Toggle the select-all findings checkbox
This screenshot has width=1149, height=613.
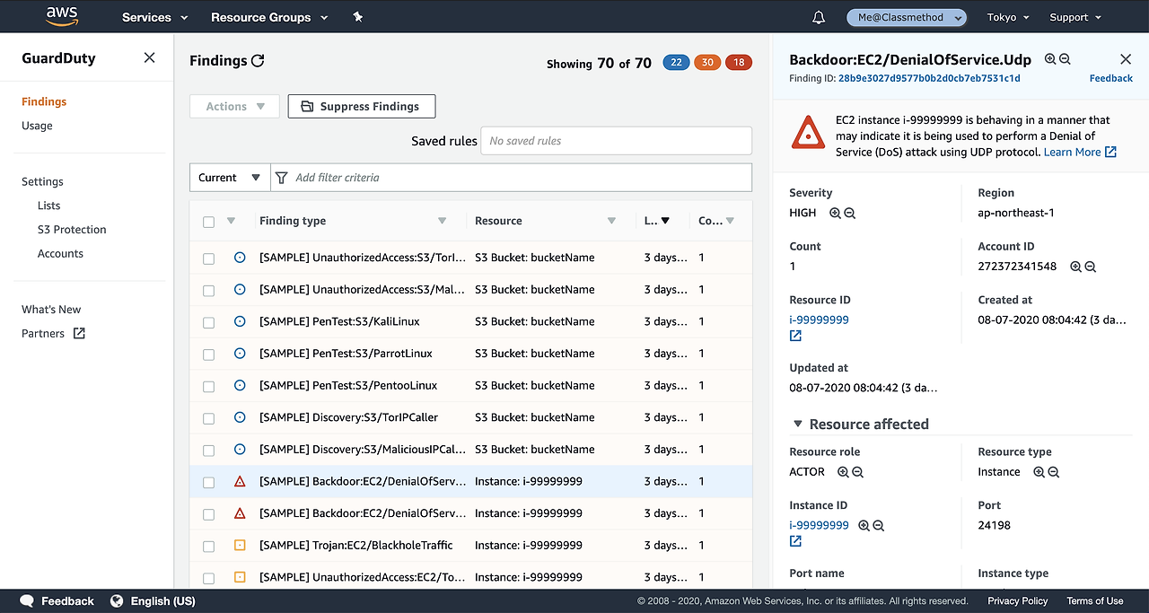click(x=208, y=222)
